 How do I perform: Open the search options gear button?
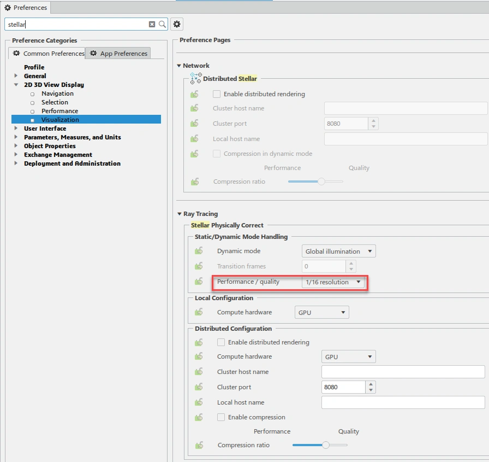pyautogui.click(x=176, y=24)
